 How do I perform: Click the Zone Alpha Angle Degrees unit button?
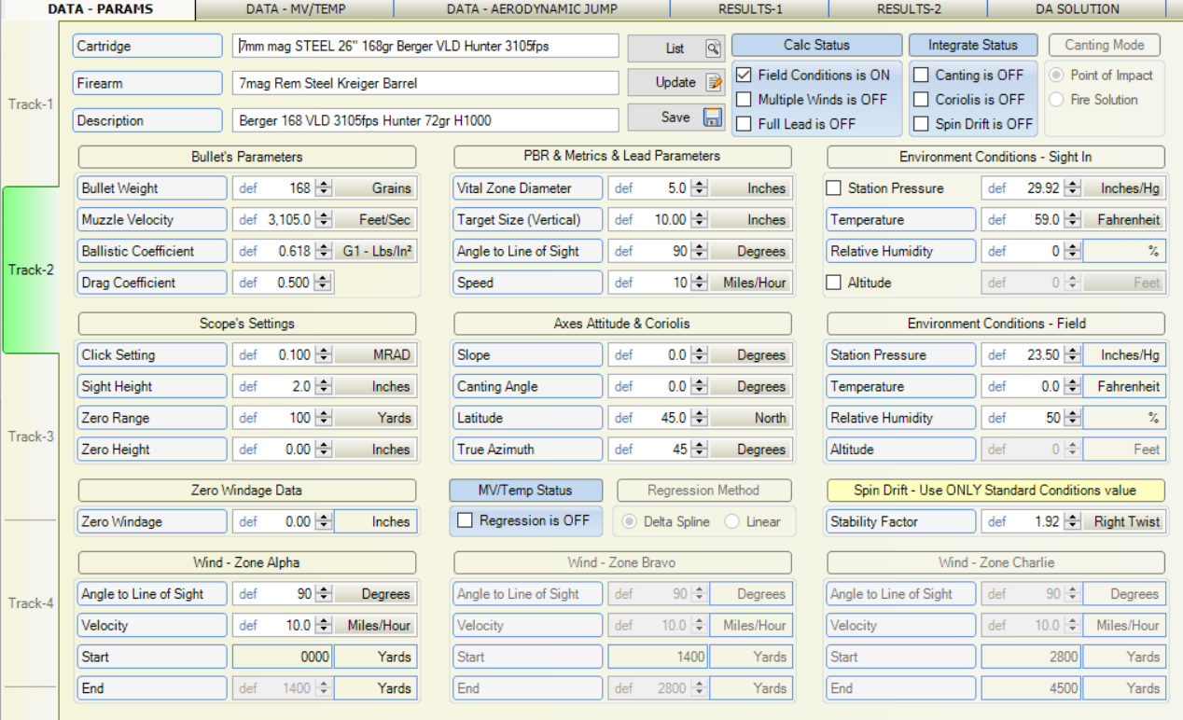click(375, 594)
